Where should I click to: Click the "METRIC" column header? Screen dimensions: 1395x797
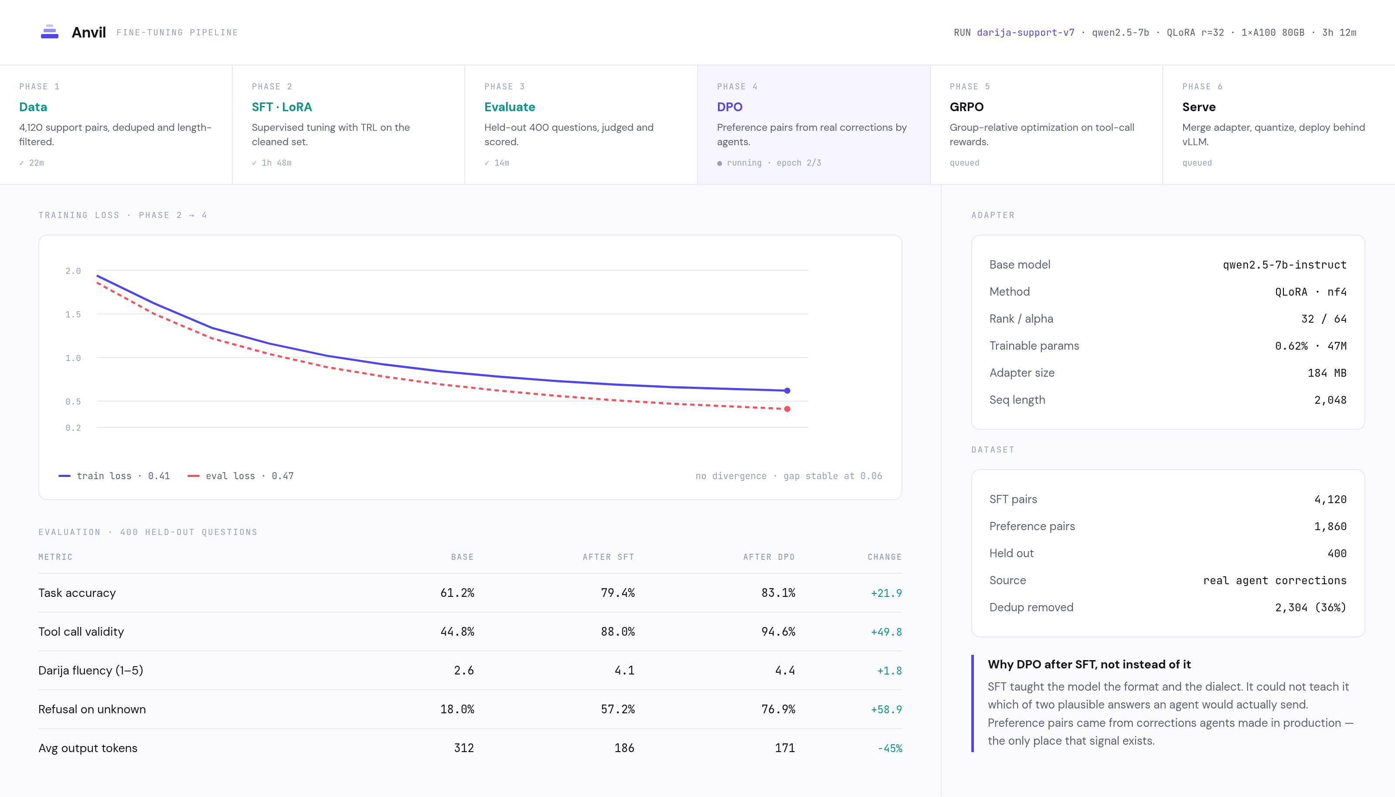tap(55, 557)
